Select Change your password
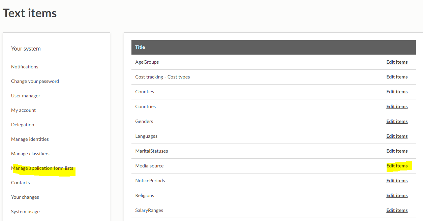 (35, 81)
